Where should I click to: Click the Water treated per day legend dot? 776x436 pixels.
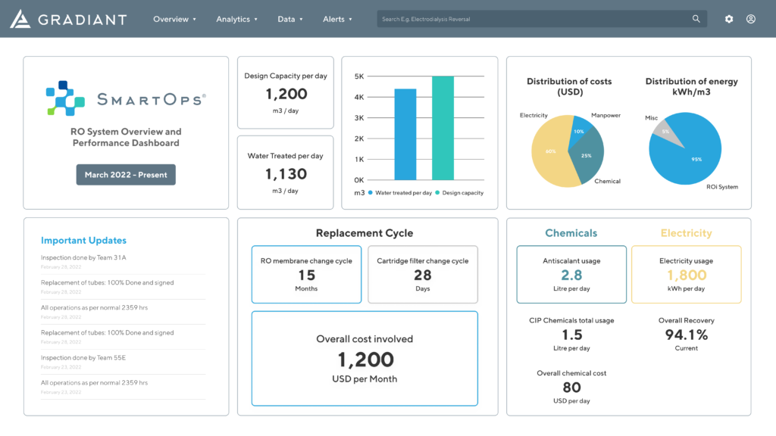click(371, 193)
